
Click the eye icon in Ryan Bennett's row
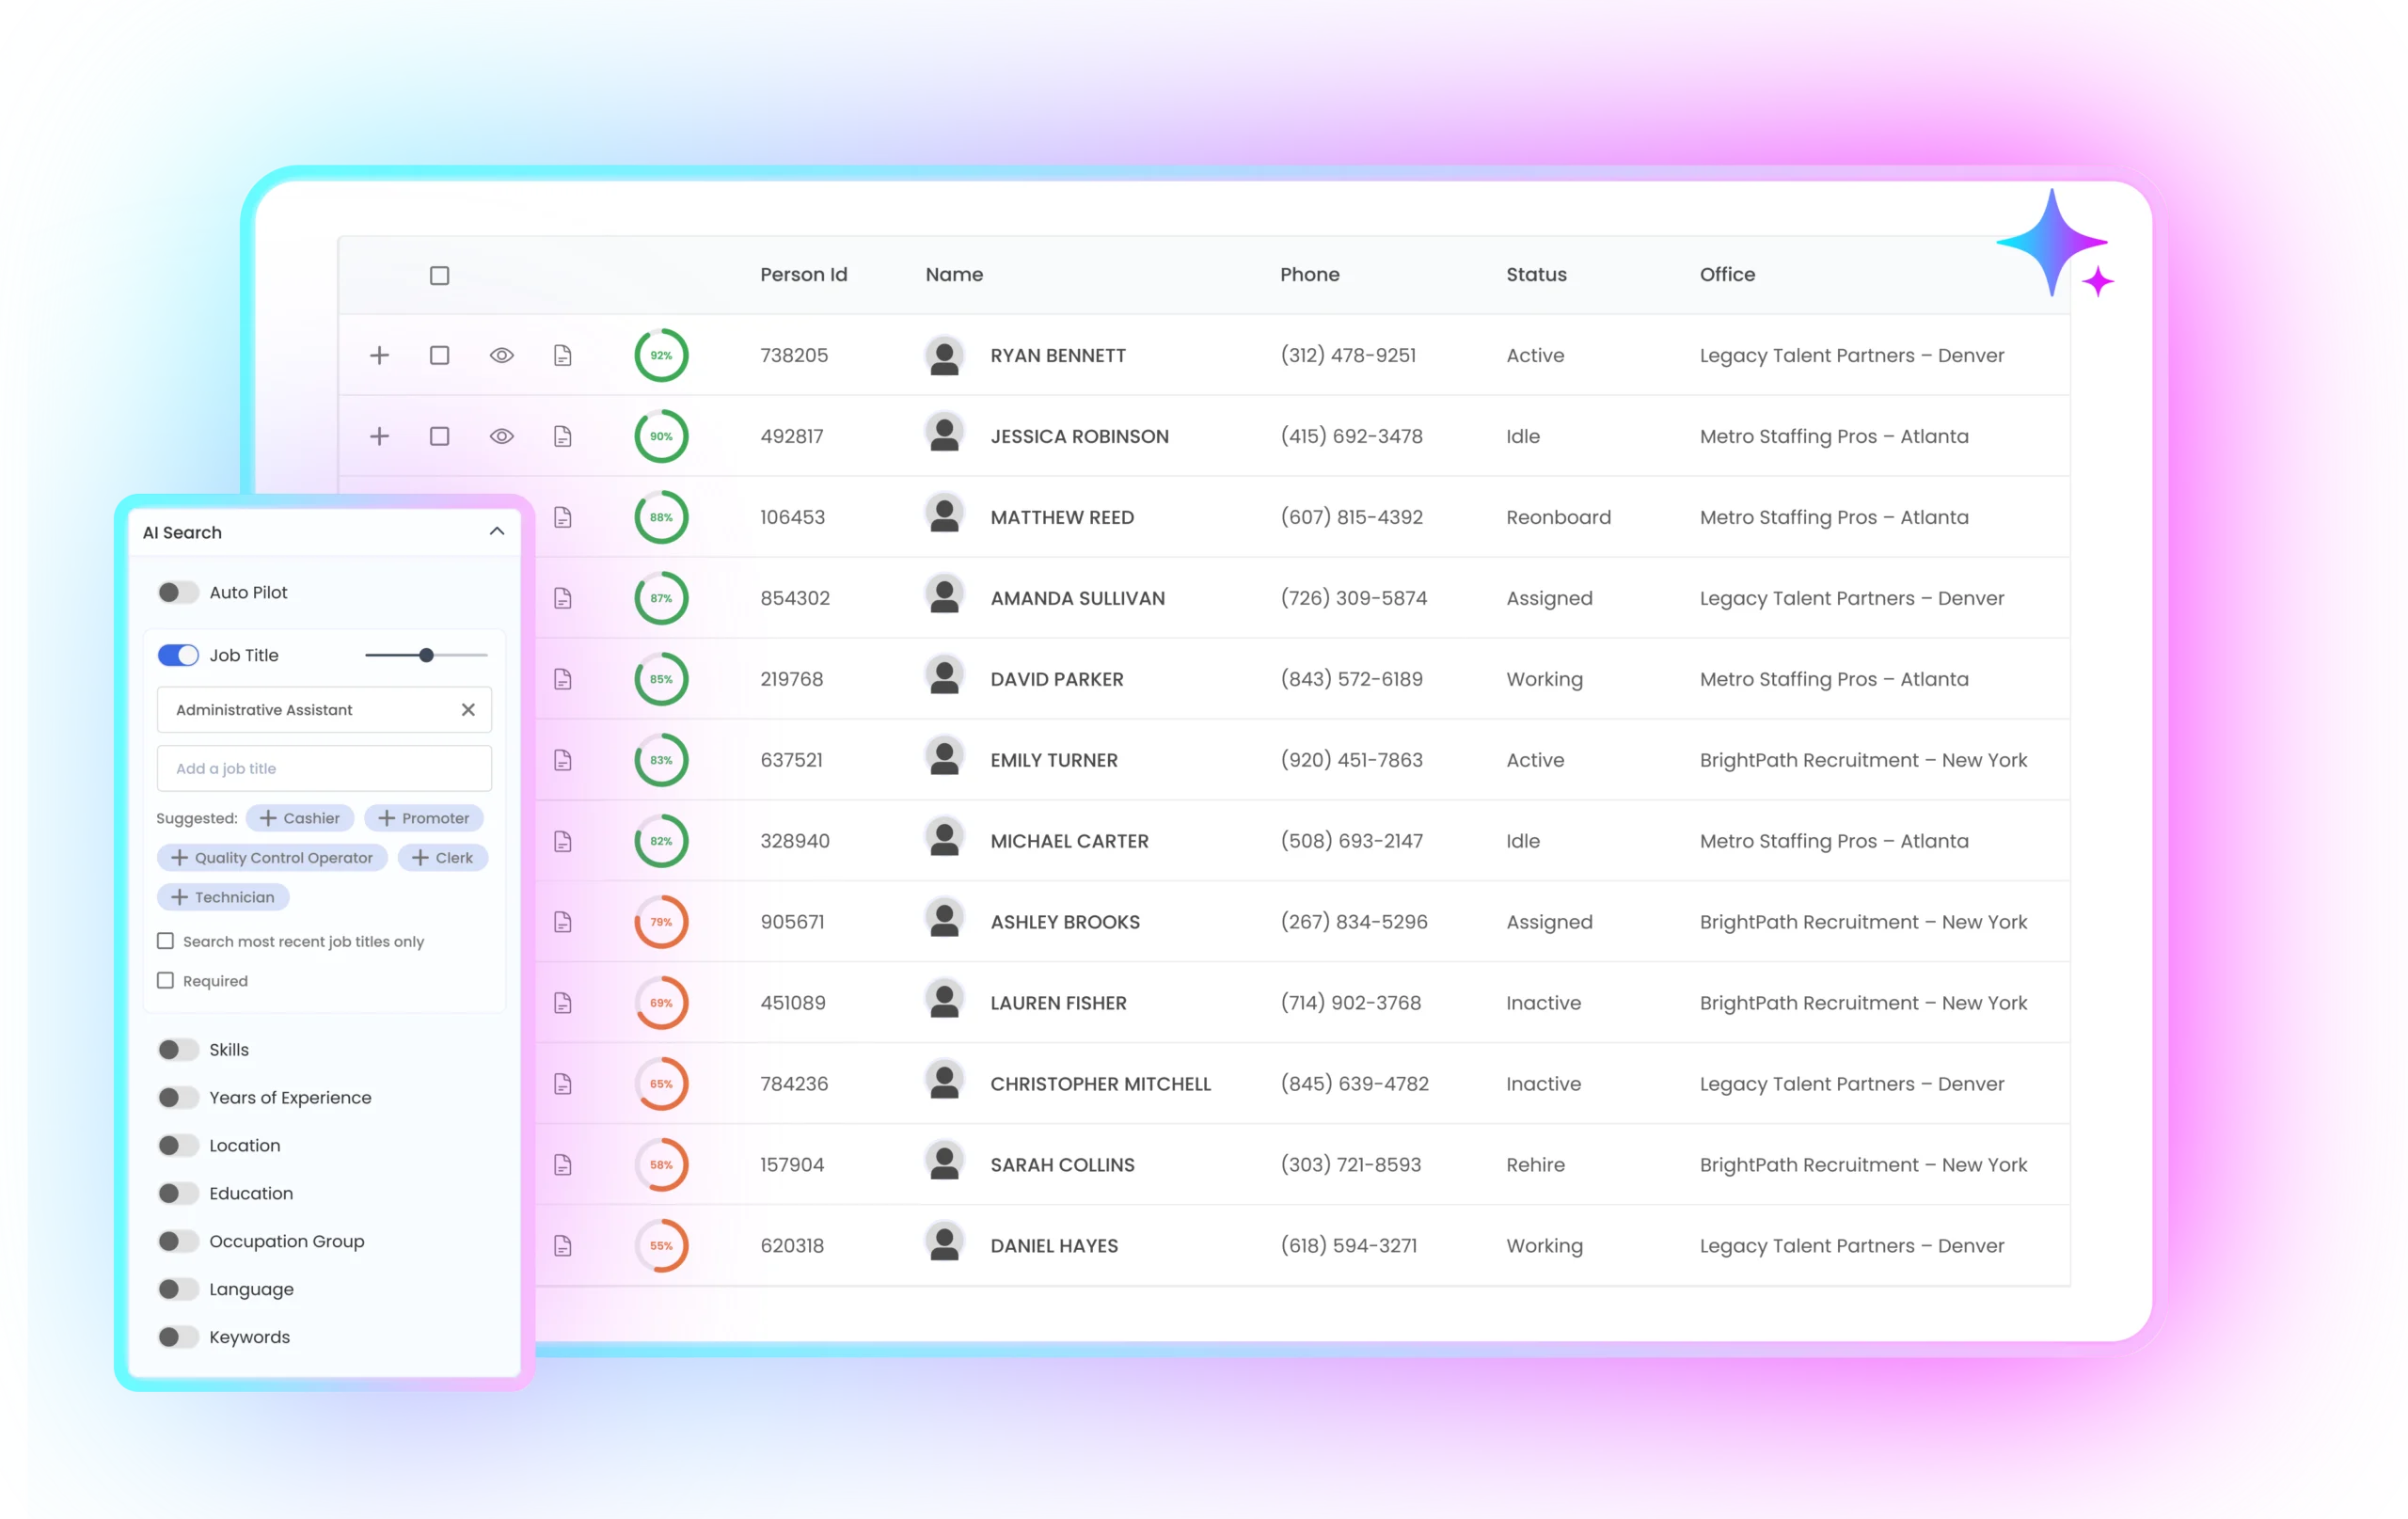pyautogui.click(x=502, y=355)
